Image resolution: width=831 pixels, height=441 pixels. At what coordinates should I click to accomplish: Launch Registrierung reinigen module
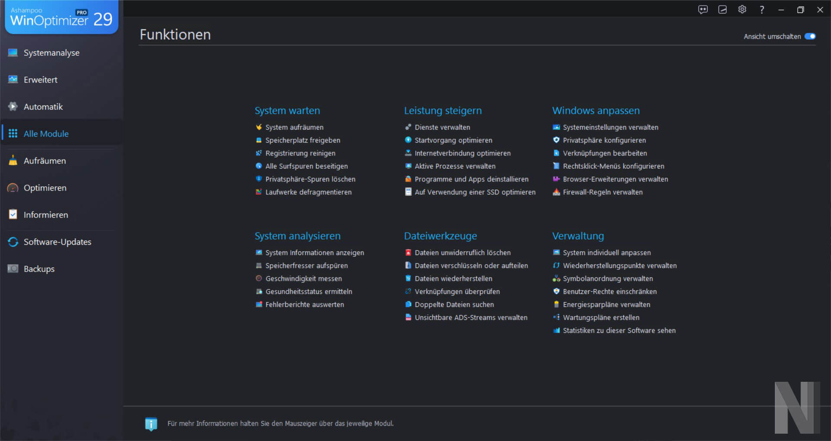point(300,153)
